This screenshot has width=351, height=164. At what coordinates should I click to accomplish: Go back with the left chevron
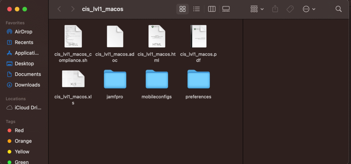pyautogui.click(x=59, y=9)
